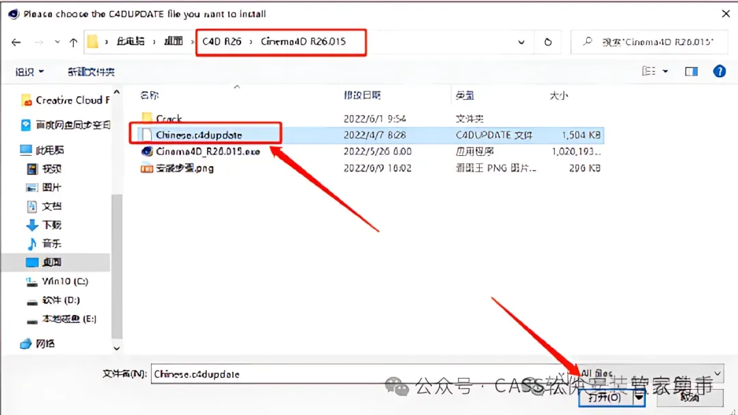
Task: Go forward using the forward arrow
Action: (x=38, y=42)
